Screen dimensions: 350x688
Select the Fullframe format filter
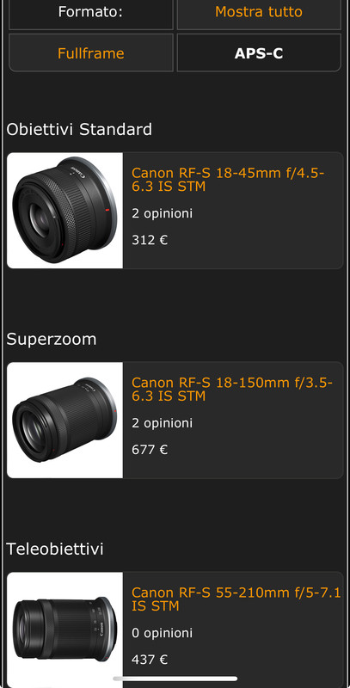91,53
